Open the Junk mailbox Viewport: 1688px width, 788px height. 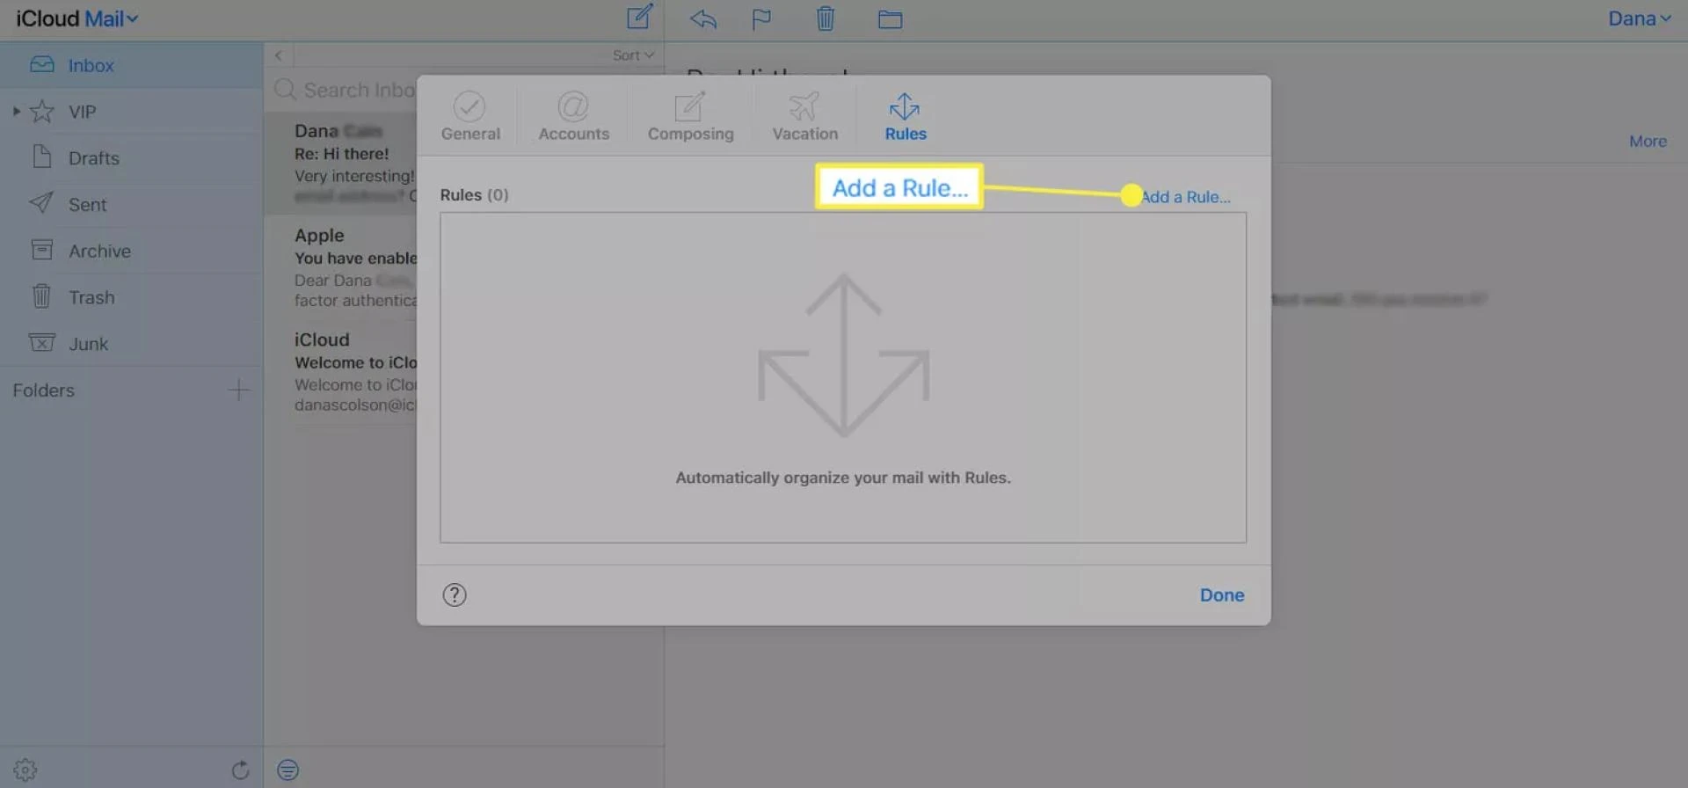tap(131, 344)
